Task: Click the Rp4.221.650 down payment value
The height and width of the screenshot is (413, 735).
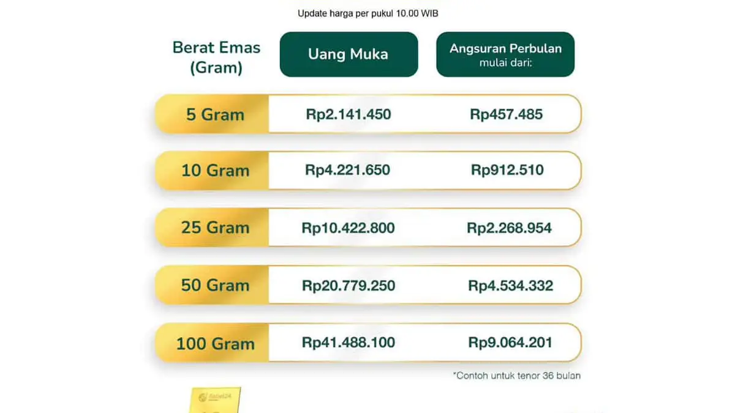Action: click(348, 170)
